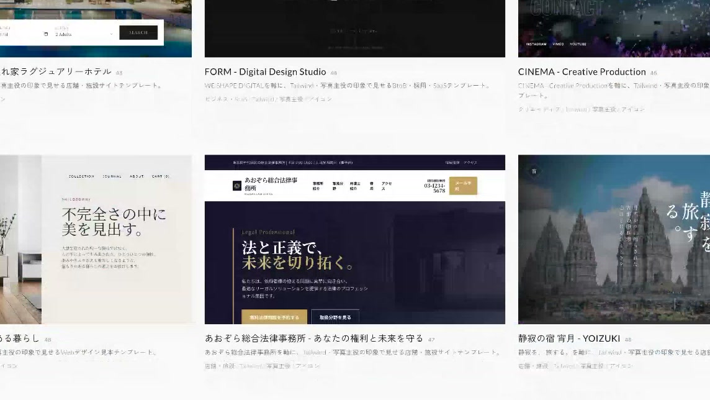
Task: Click the アクセス link in dark top bar
Action: (470, 162)
